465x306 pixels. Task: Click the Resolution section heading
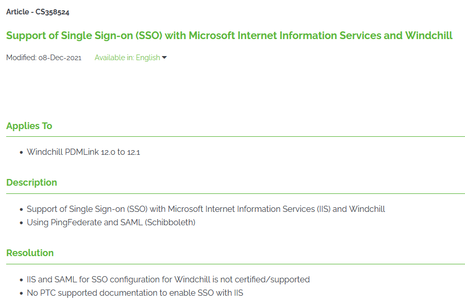30,253
